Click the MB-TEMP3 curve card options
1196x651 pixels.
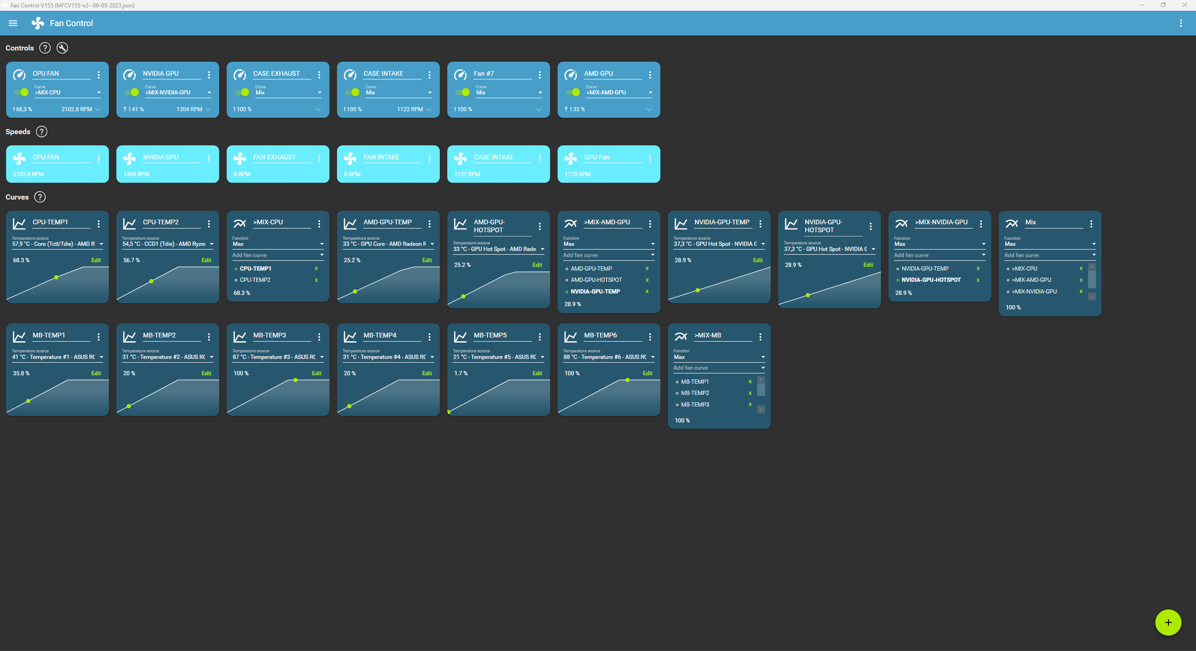click(x=319, y=337)
